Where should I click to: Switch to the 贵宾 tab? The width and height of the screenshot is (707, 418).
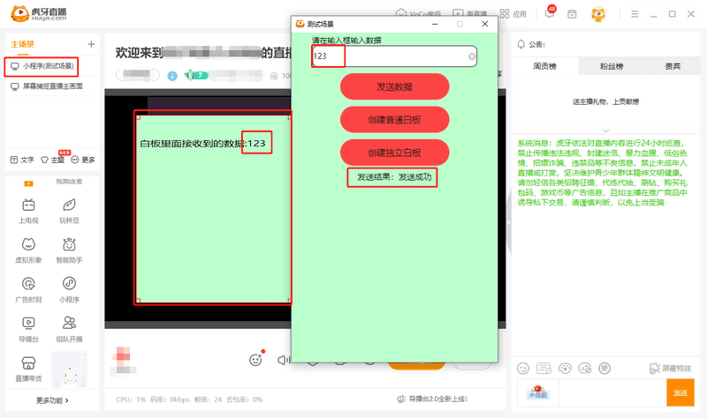tap(673, 66)
